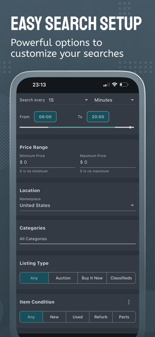
Task: Click the time range slider handle
Action: tap(130, 127)
